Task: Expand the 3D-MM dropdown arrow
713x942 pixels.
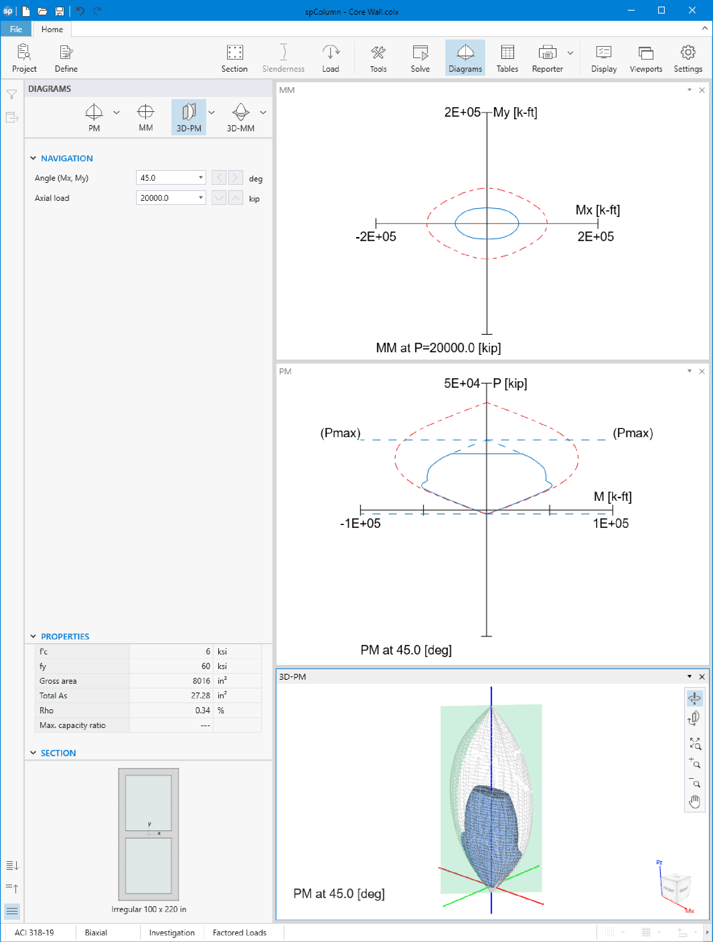Action: tap(263, 112)
